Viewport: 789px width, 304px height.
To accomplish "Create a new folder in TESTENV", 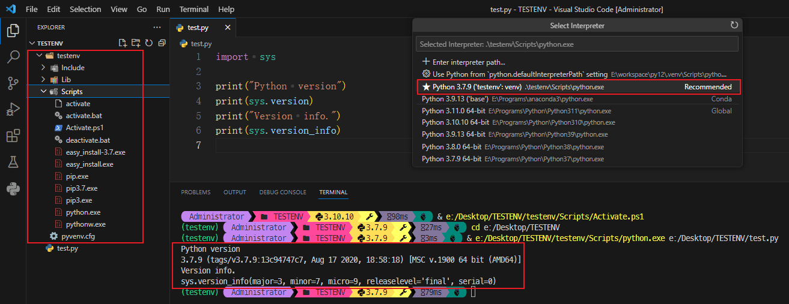I will click(136, 43).
